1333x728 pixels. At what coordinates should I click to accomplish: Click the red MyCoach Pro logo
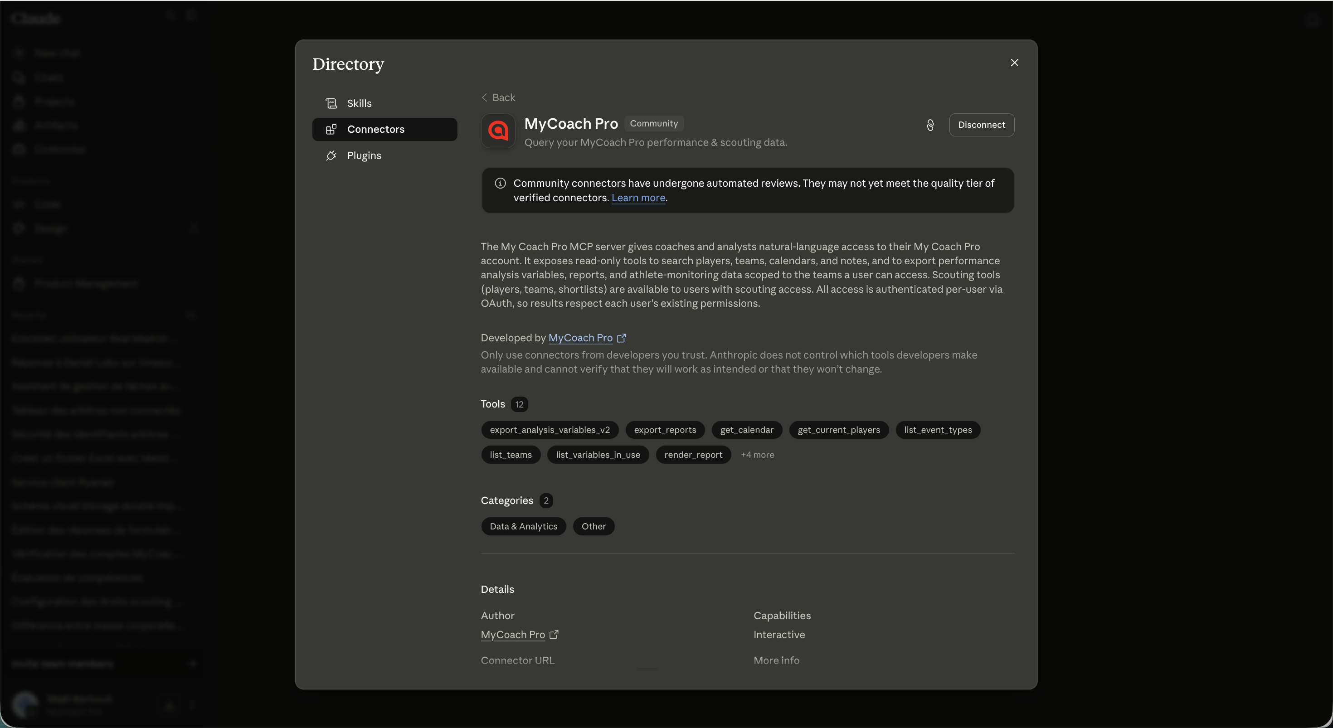(498, 131)
